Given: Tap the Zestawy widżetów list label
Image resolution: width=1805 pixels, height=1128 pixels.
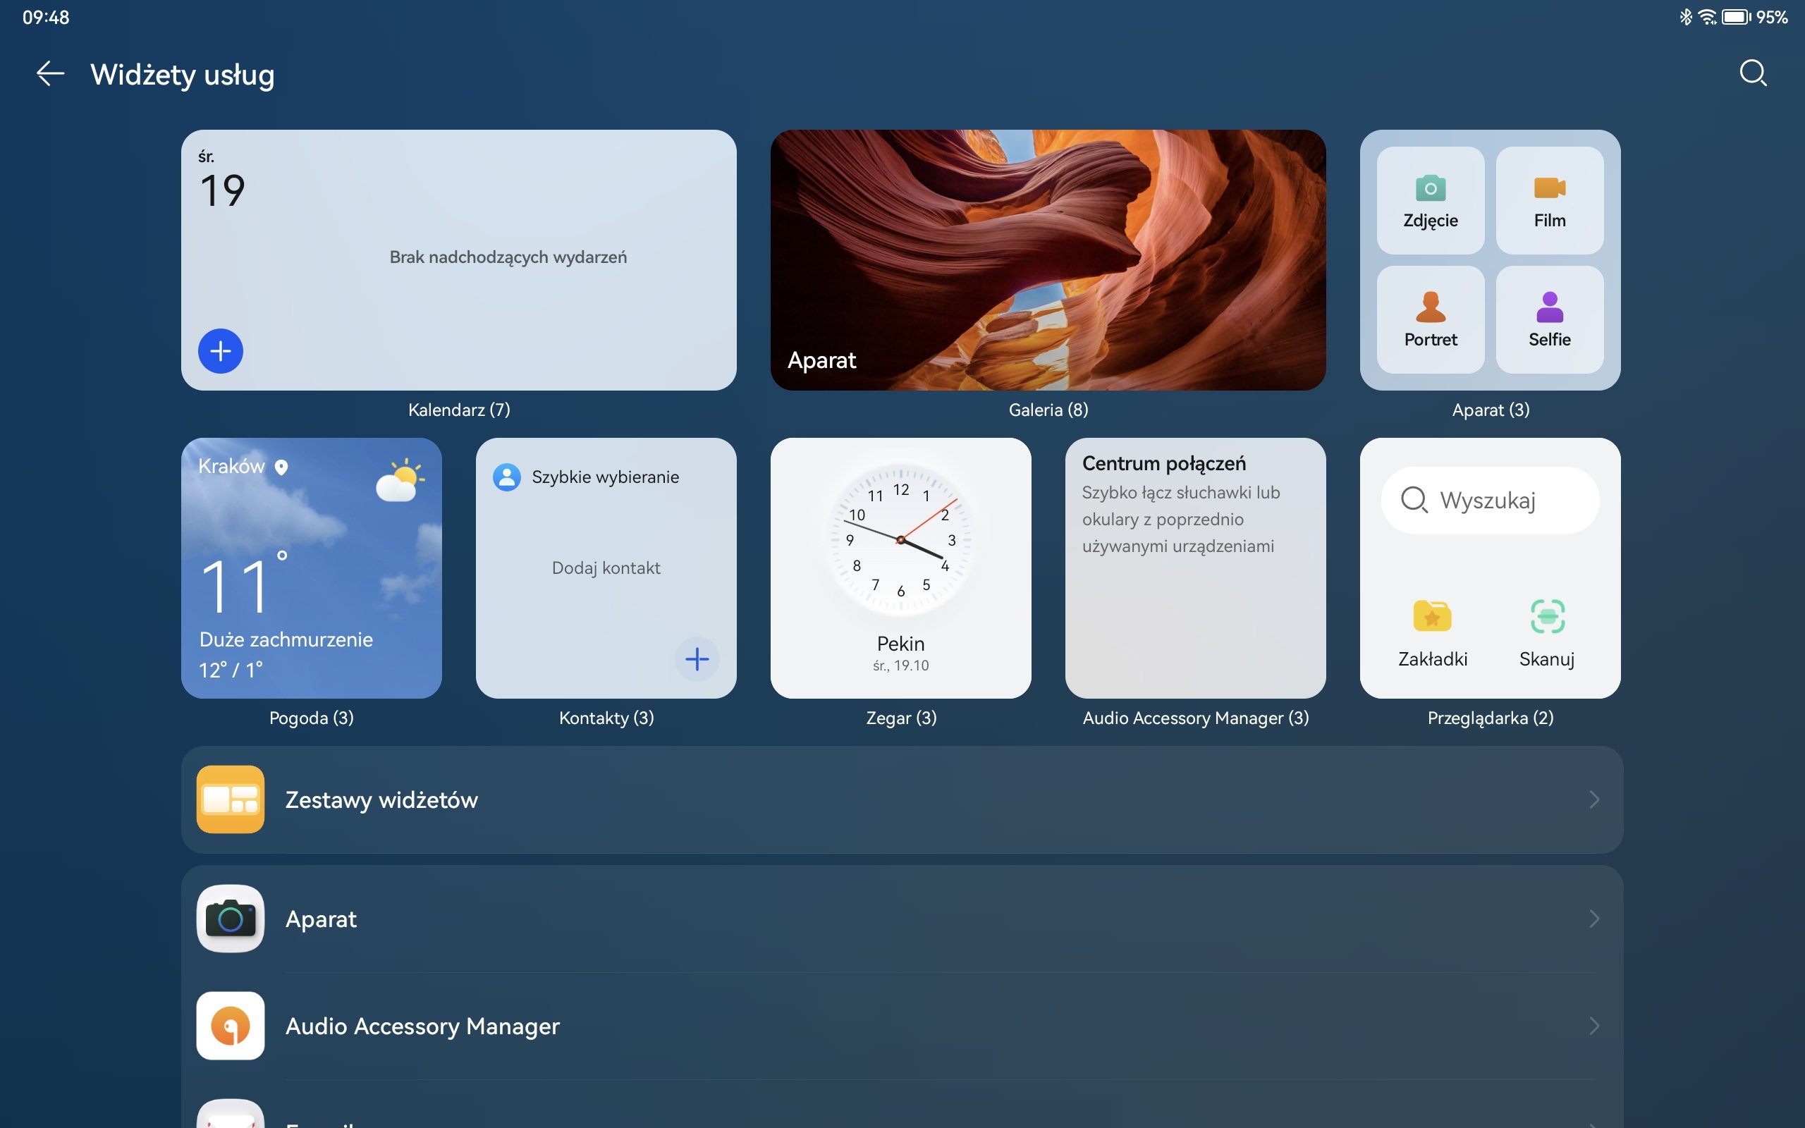Looking at the screenshot, I should (381, 799).
